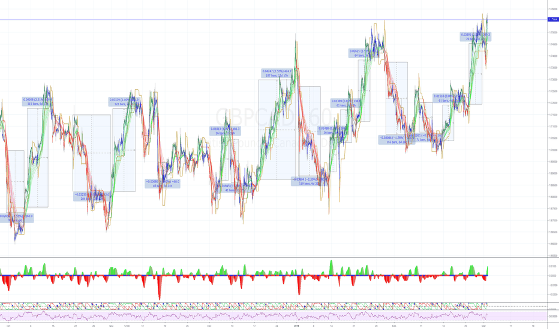Viewport: 559px width, 329px height.
Task: Click the 1.75000 price axis label
Action: 553,32
